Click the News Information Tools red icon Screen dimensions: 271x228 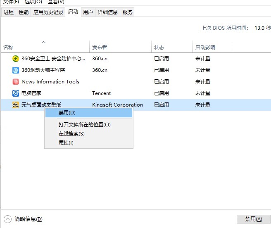(16, 82)
